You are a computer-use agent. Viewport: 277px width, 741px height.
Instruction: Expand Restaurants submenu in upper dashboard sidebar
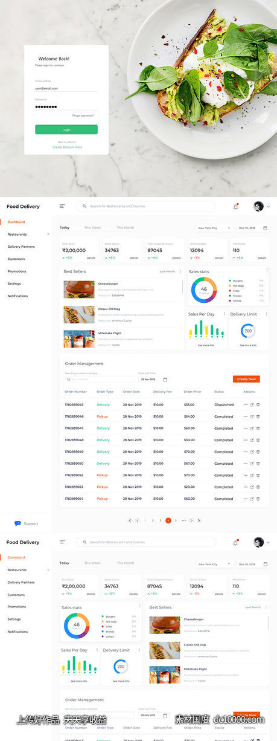[48, 235]
